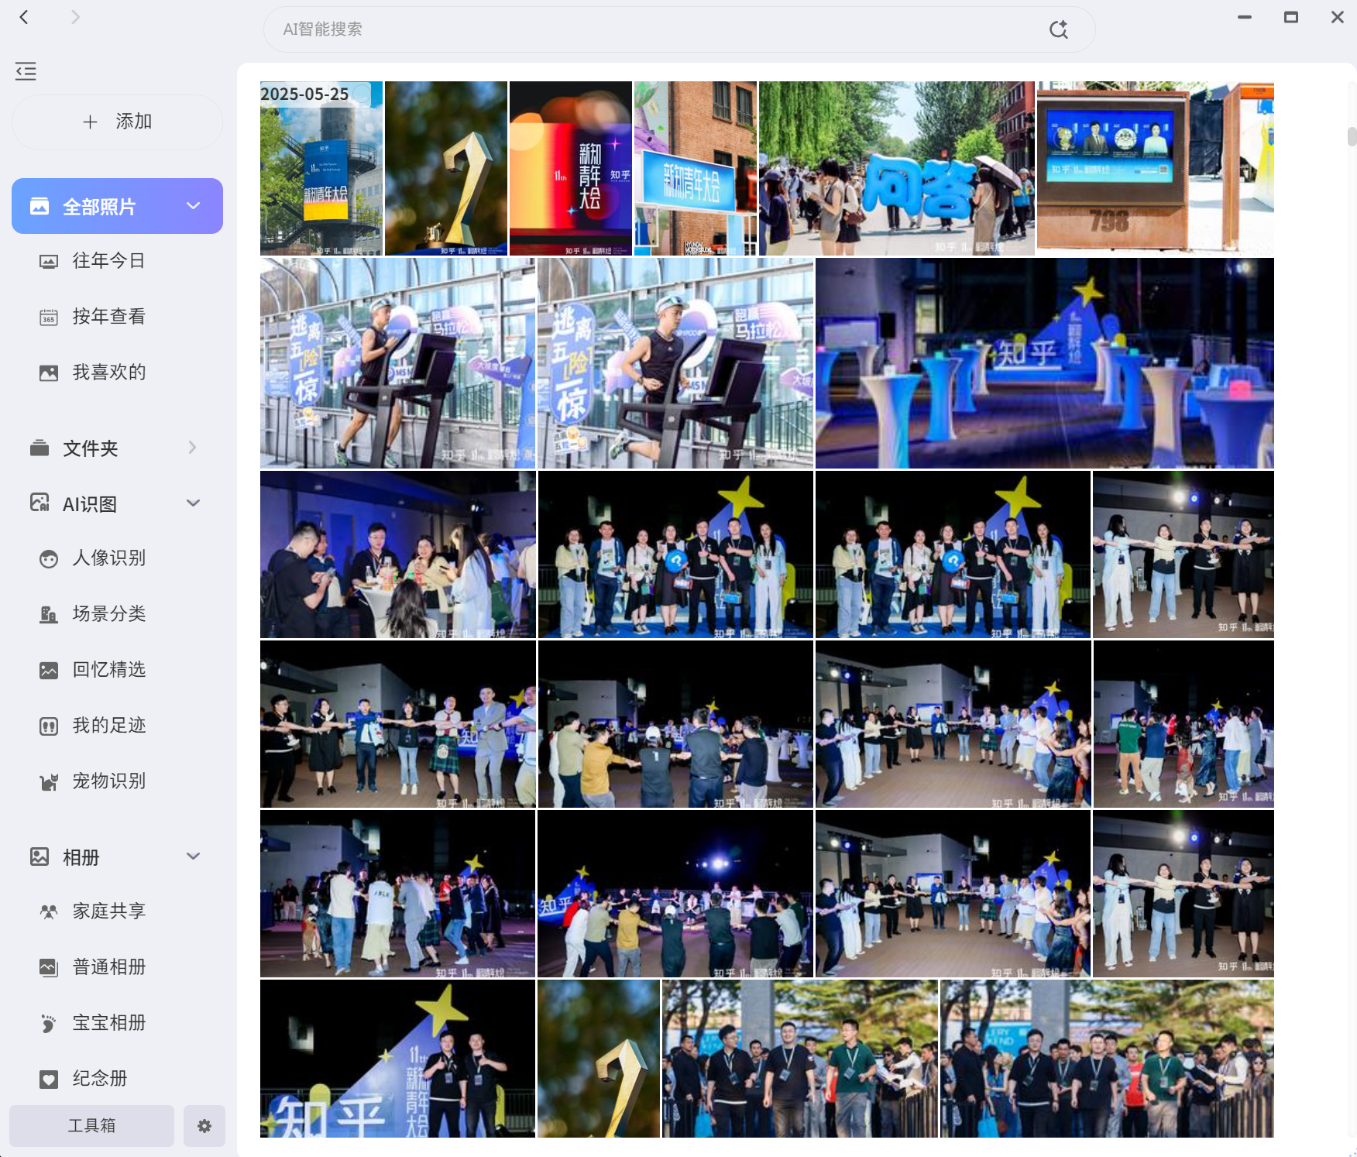The height and width of the screenshot is (1157, 1357).
Task: Click the vertical scrollbar handle
Action: pos(1352,136)
